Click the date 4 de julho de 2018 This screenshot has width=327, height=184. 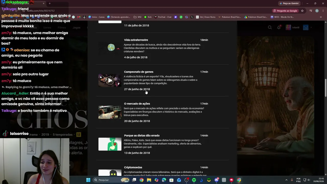tap(136, 57)
